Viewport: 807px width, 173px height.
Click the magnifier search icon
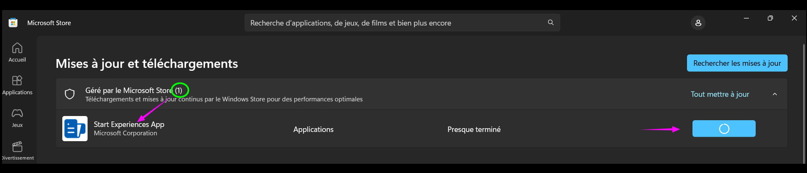coord(551,23)
